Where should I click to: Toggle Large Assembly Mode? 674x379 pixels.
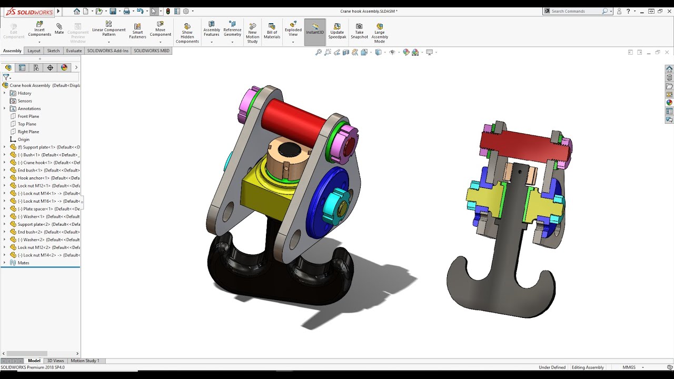coord(380,33)
